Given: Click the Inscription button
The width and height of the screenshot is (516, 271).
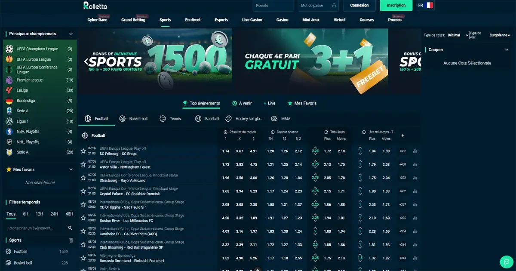Looking at the screenshot, I should (396, 6).
